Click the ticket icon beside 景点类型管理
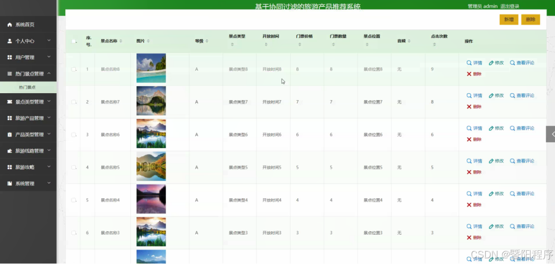Viewport: 555px width, 264px height. (9, 102)
